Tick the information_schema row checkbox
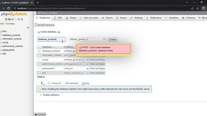The height and width of the screenshot is (116, 207). click(x=39, y=55)
